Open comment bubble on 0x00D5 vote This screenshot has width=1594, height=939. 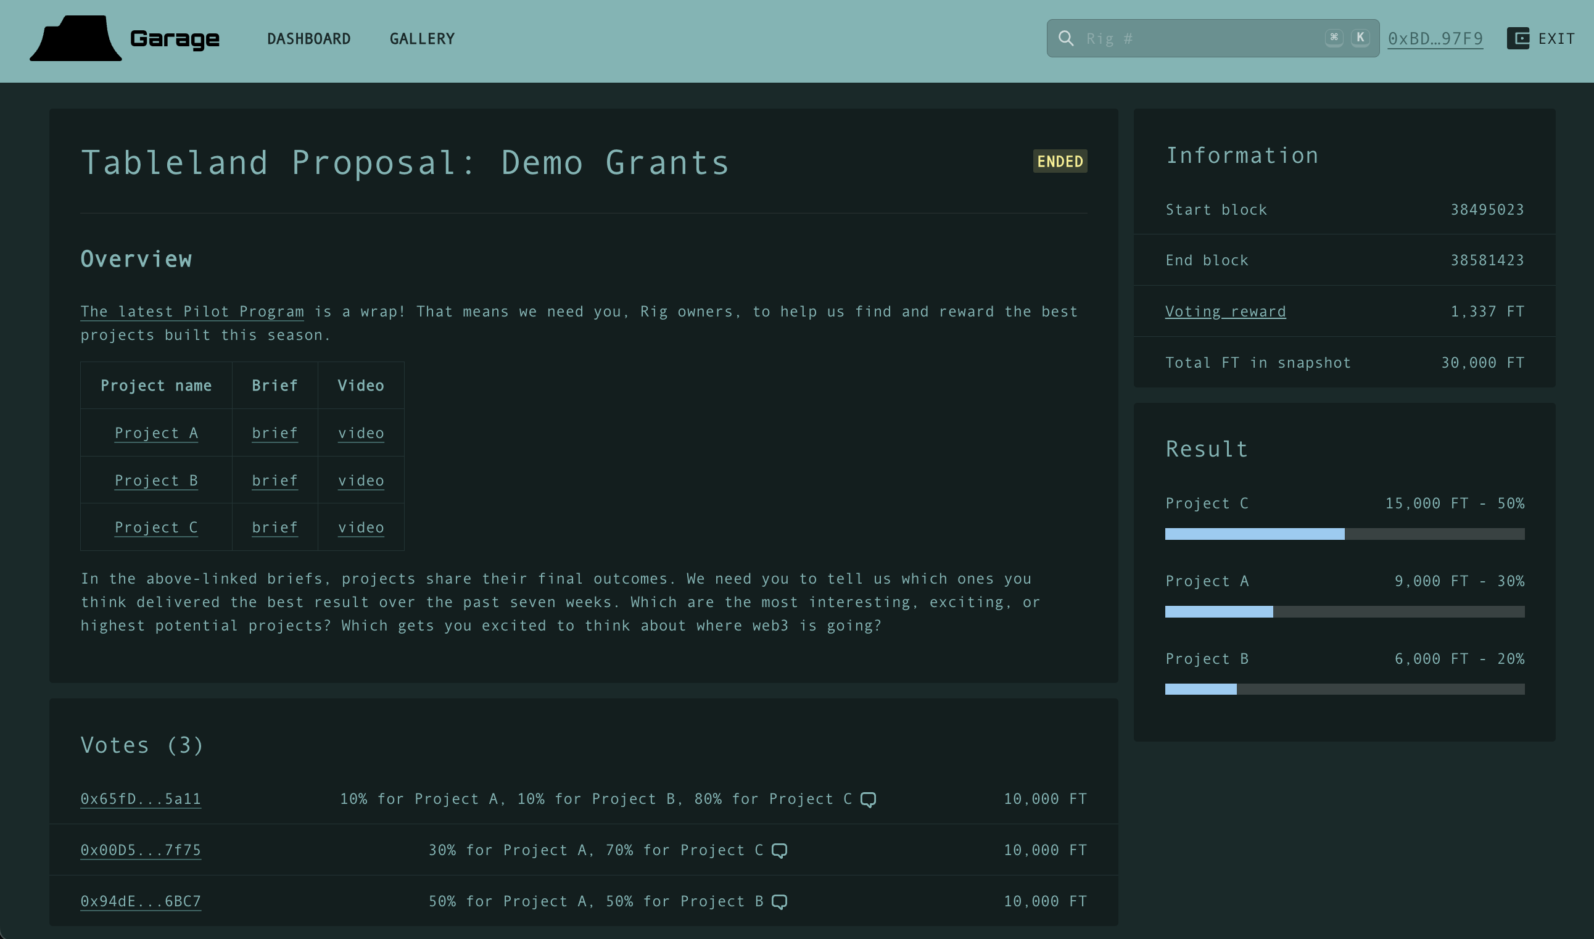click(779, 850)
